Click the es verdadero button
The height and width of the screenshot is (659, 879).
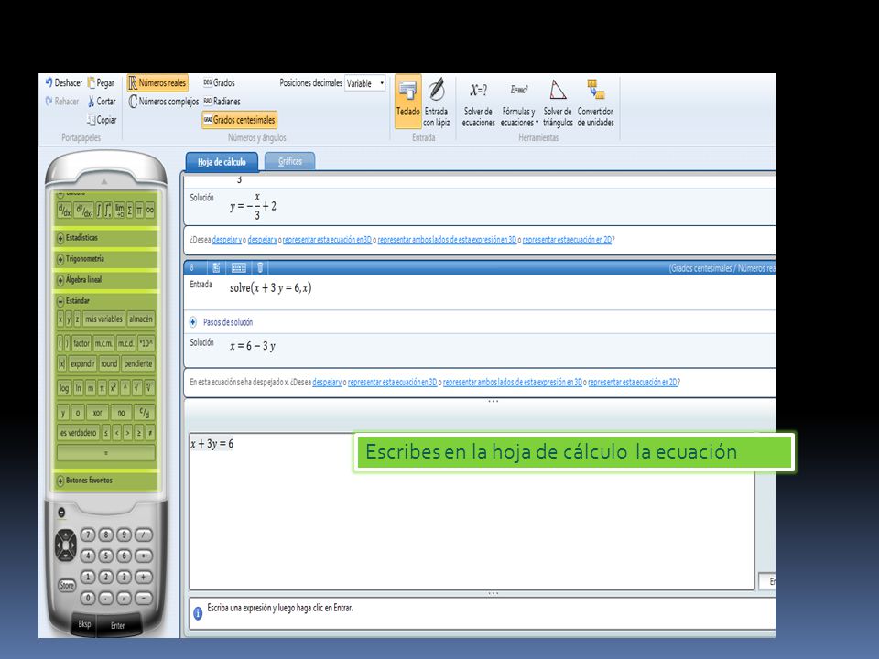[79, 433]
